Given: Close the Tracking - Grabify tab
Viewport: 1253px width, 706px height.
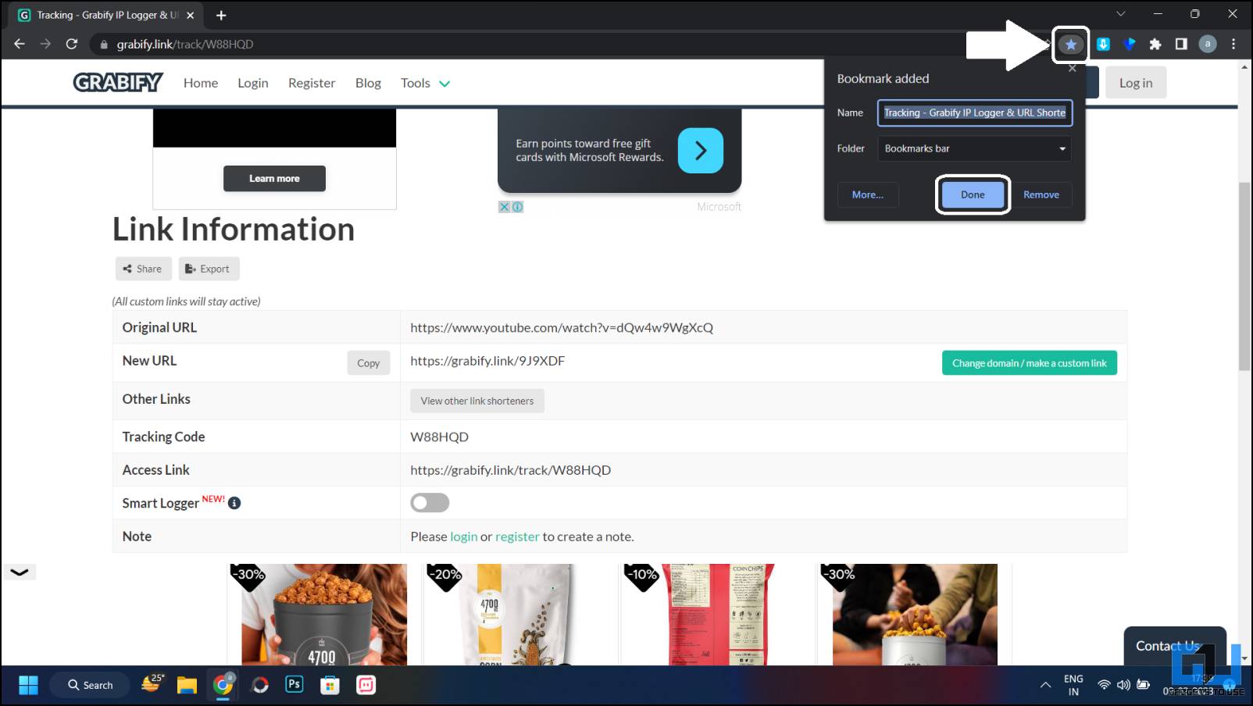Looking at the screenshot, I should coord(191,15).
